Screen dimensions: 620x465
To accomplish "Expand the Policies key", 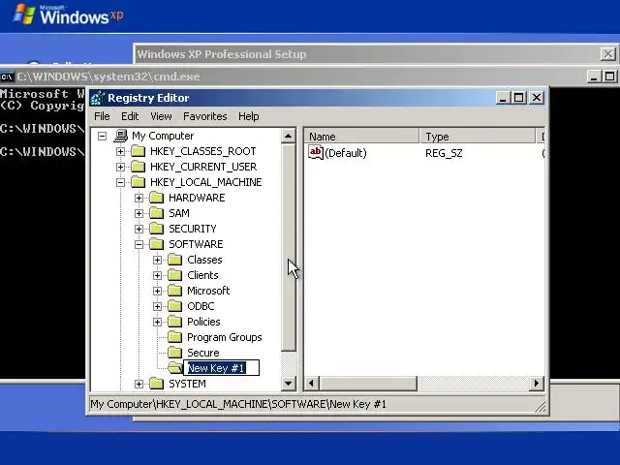I will (157, 322).
